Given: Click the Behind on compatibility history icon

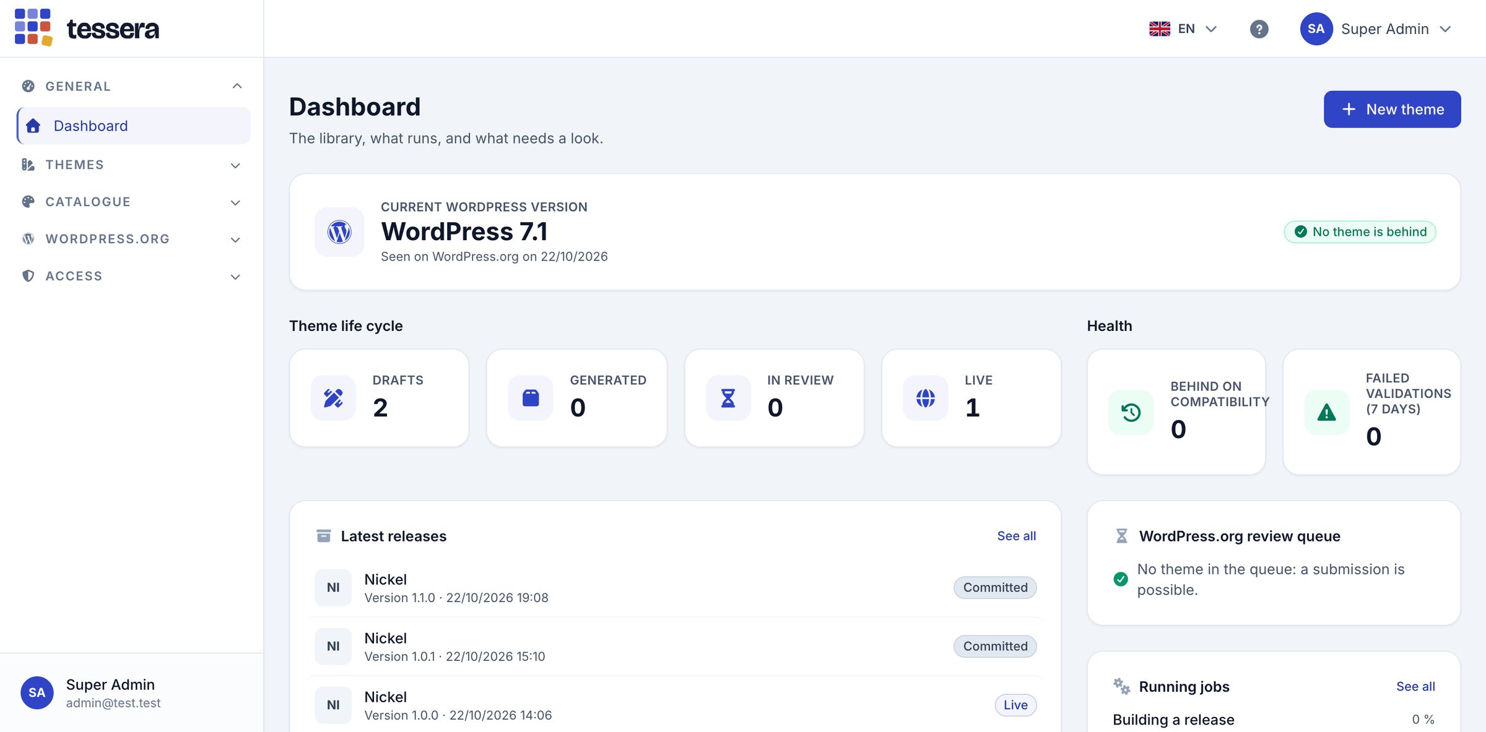Looking at the screenshot, I should coord(1131,412).
